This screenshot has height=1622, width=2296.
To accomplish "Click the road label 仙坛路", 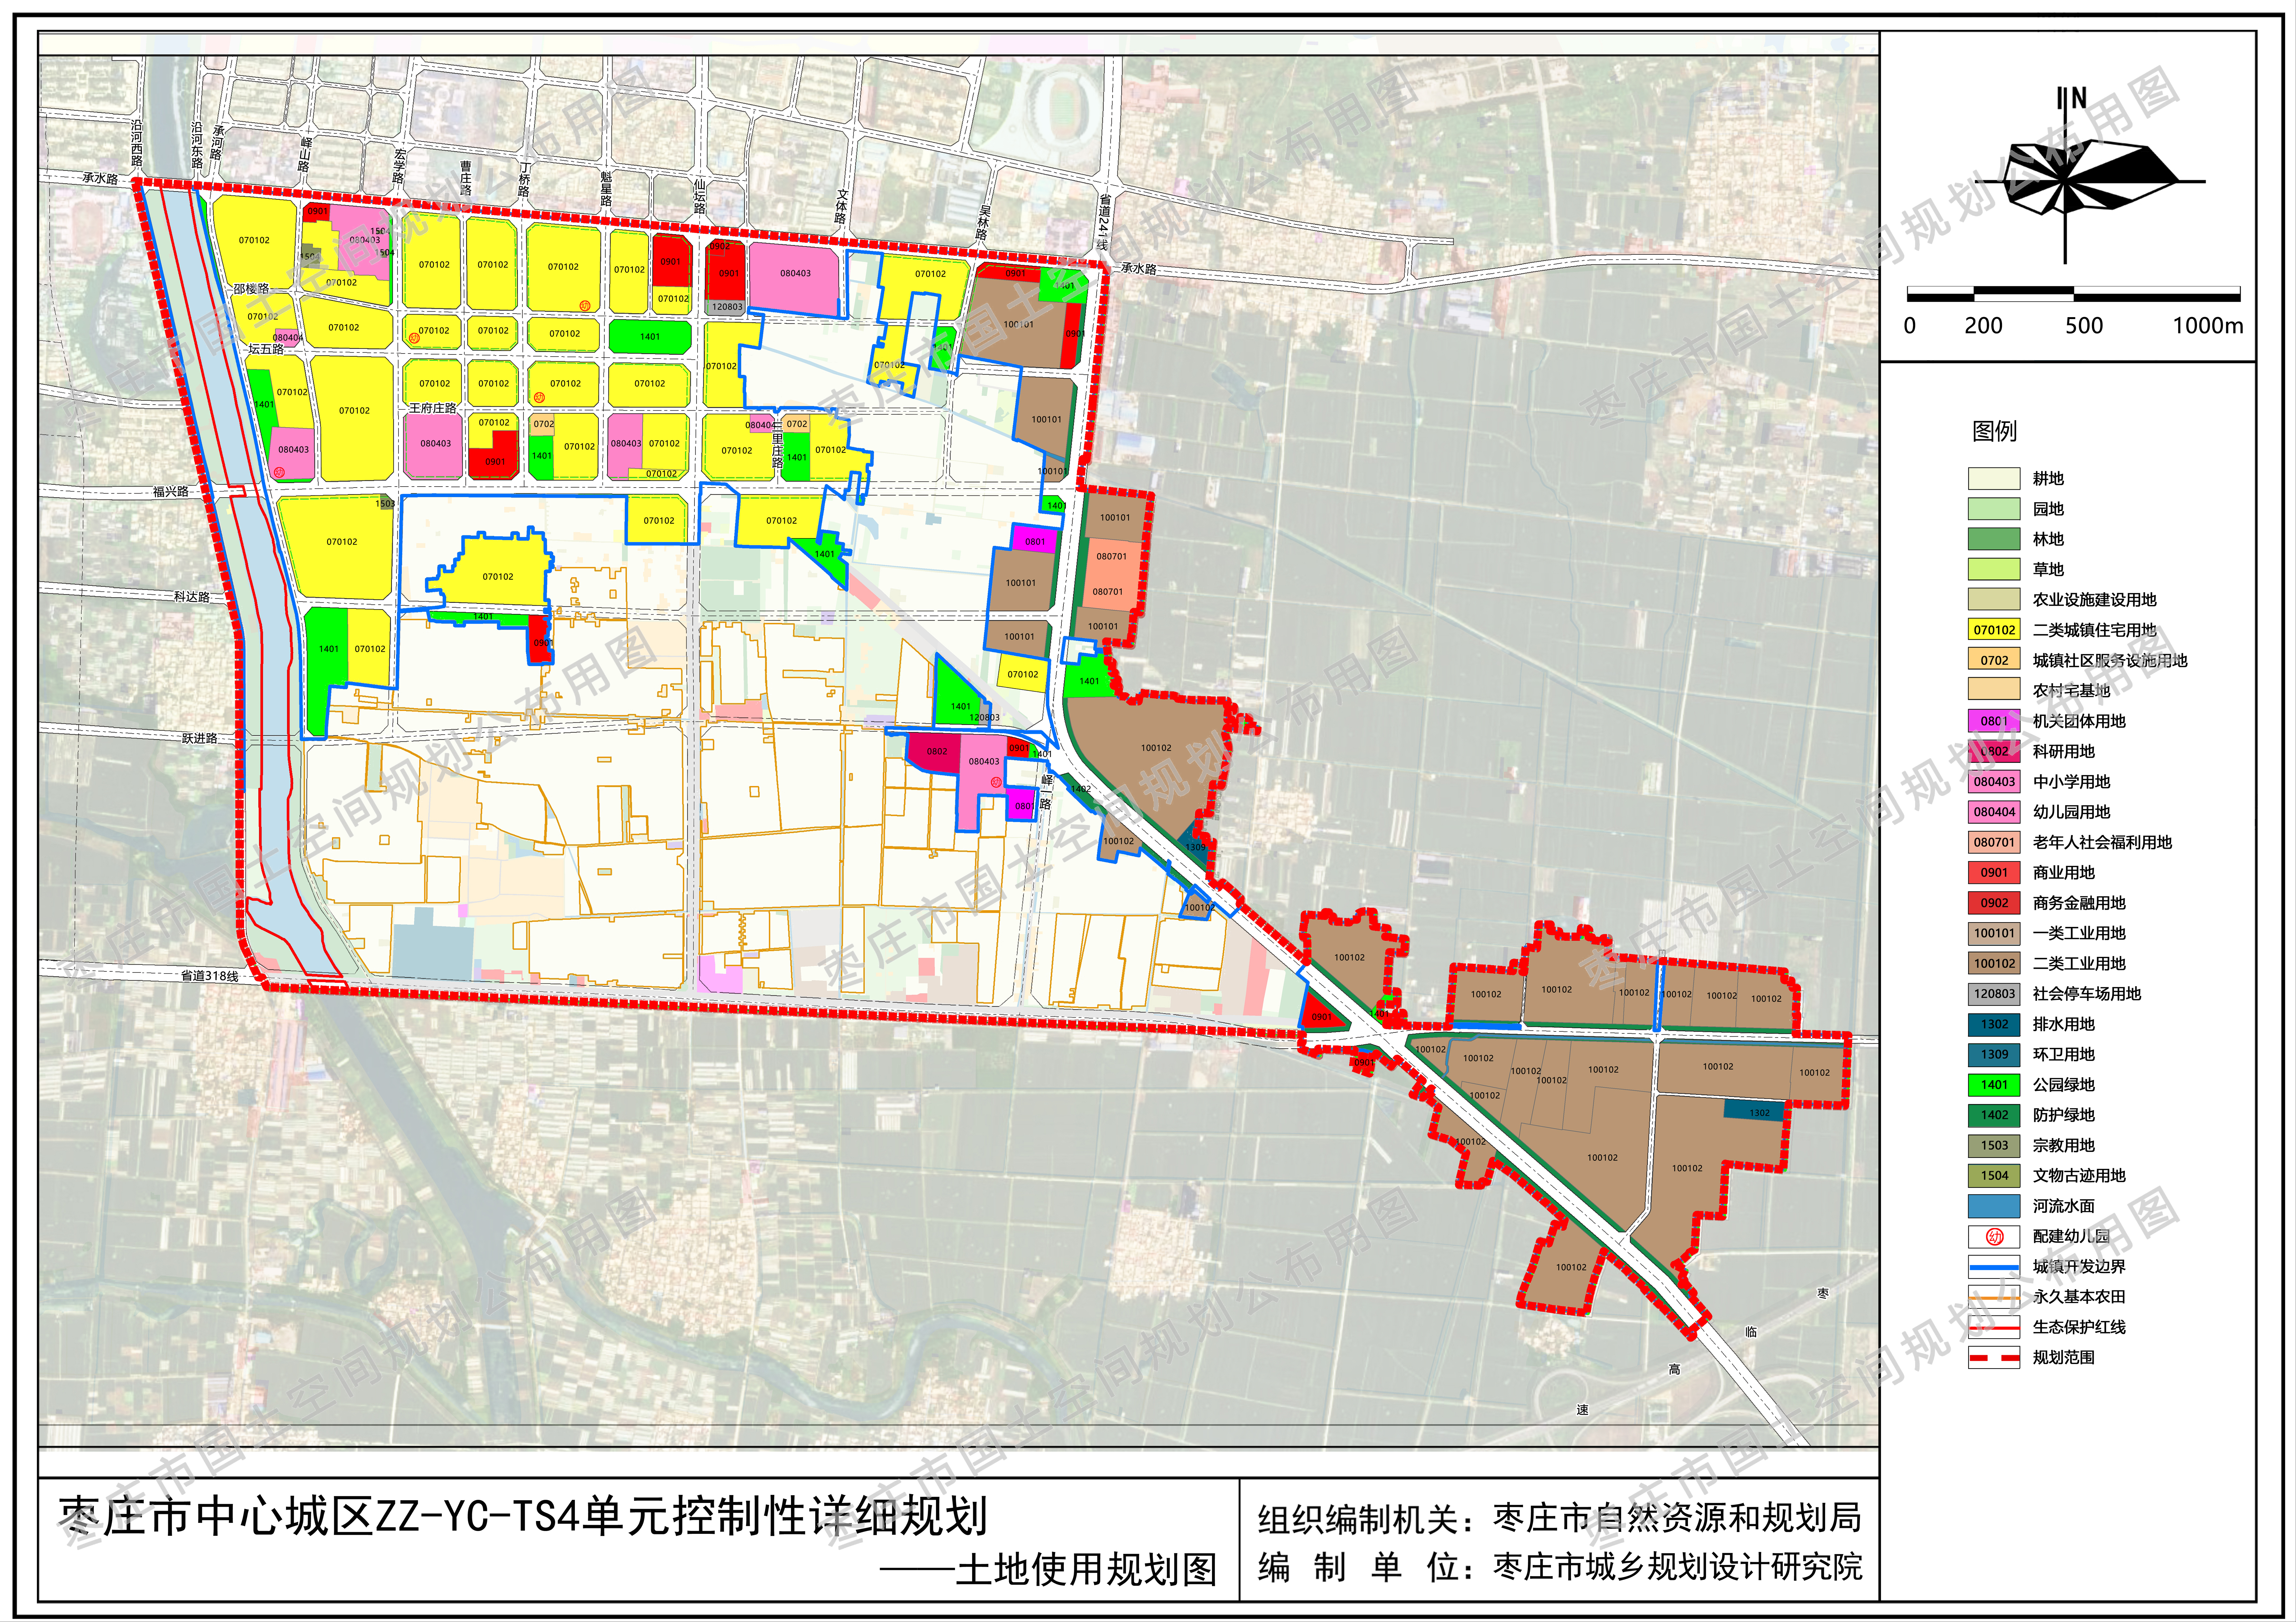I will (700, 197).
